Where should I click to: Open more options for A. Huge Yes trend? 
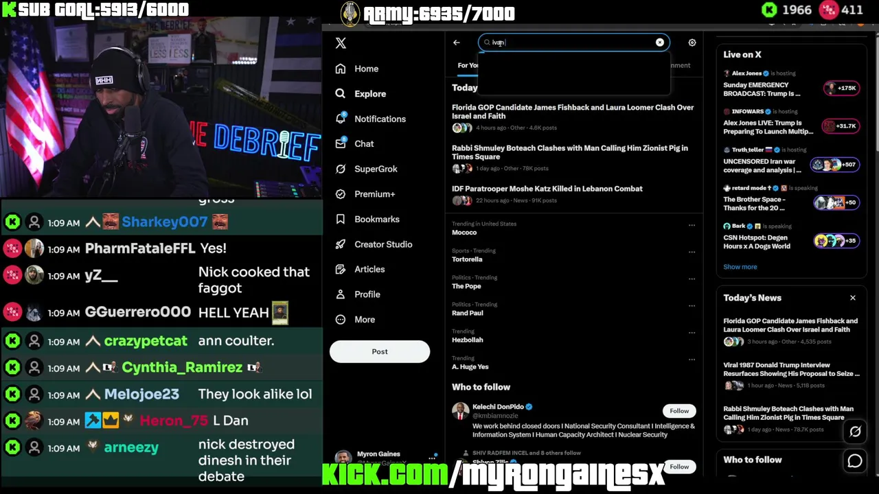(x=692, y=359)
